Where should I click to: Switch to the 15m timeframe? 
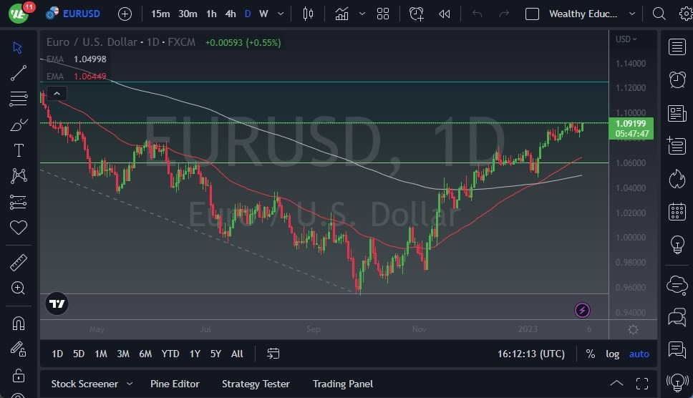[160, 14]
